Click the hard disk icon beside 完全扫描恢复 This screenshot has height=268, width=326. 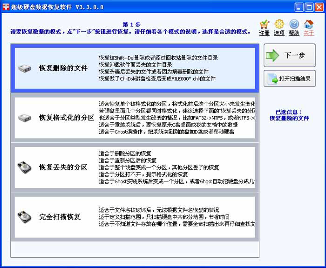[25, 217]
